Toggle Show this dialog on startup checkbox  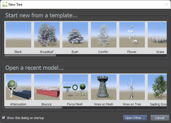click(x=3, y=118)
